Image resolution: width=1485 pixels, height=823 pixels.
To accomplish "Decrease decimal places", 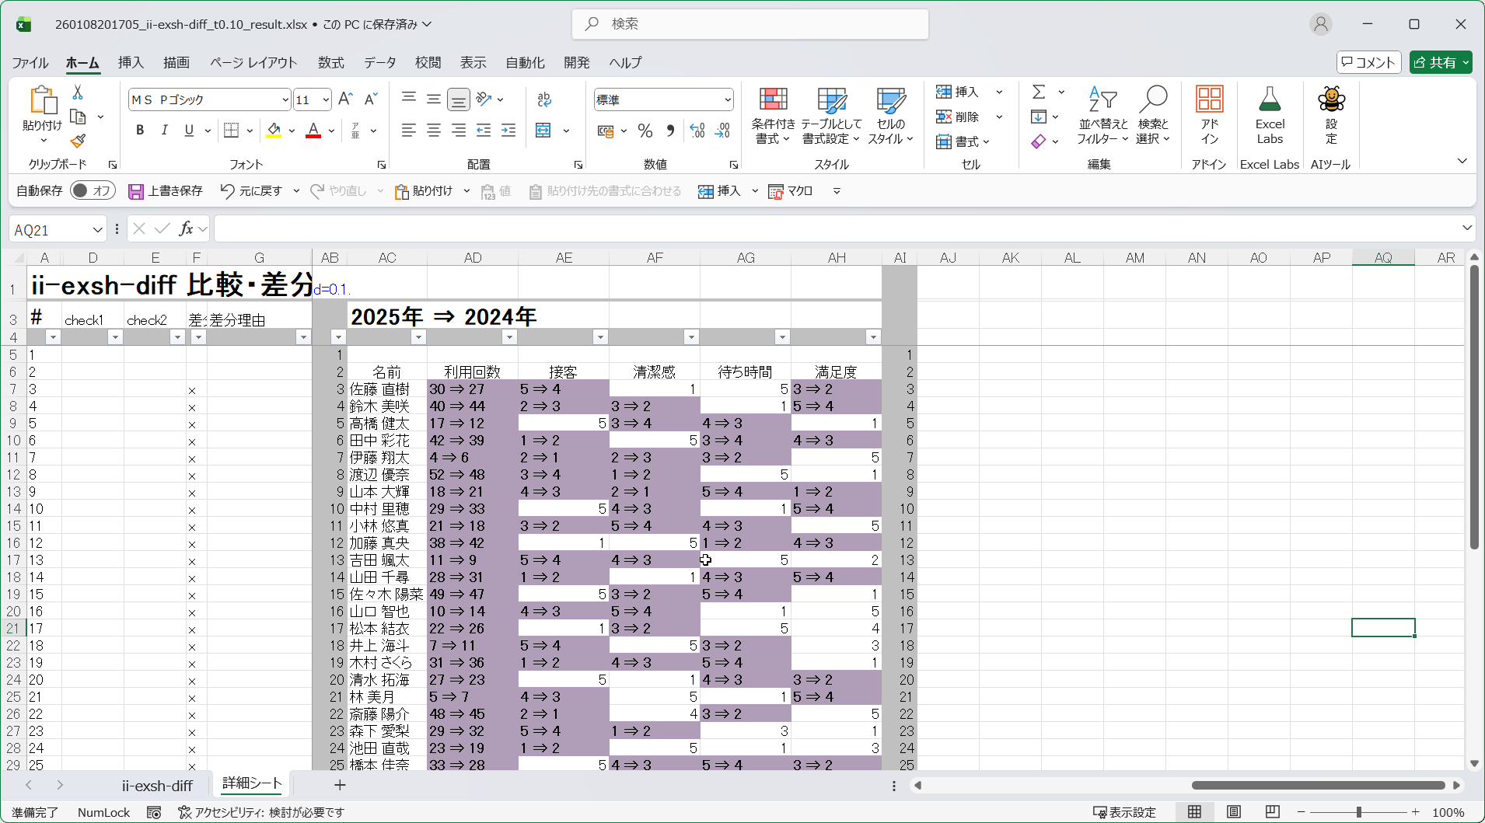I will click(x=723, y=131).
